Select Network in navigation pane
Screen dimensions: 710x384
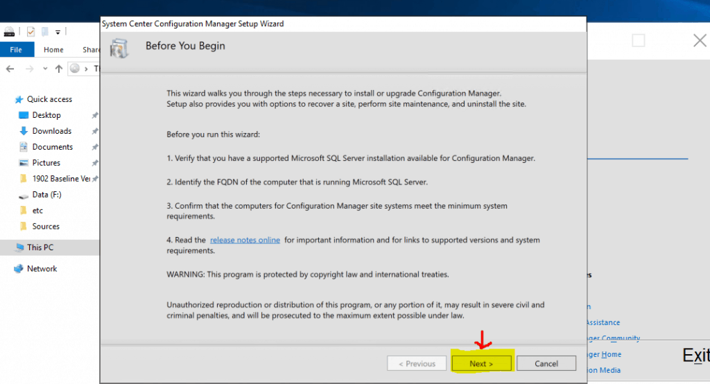point(42,268)
